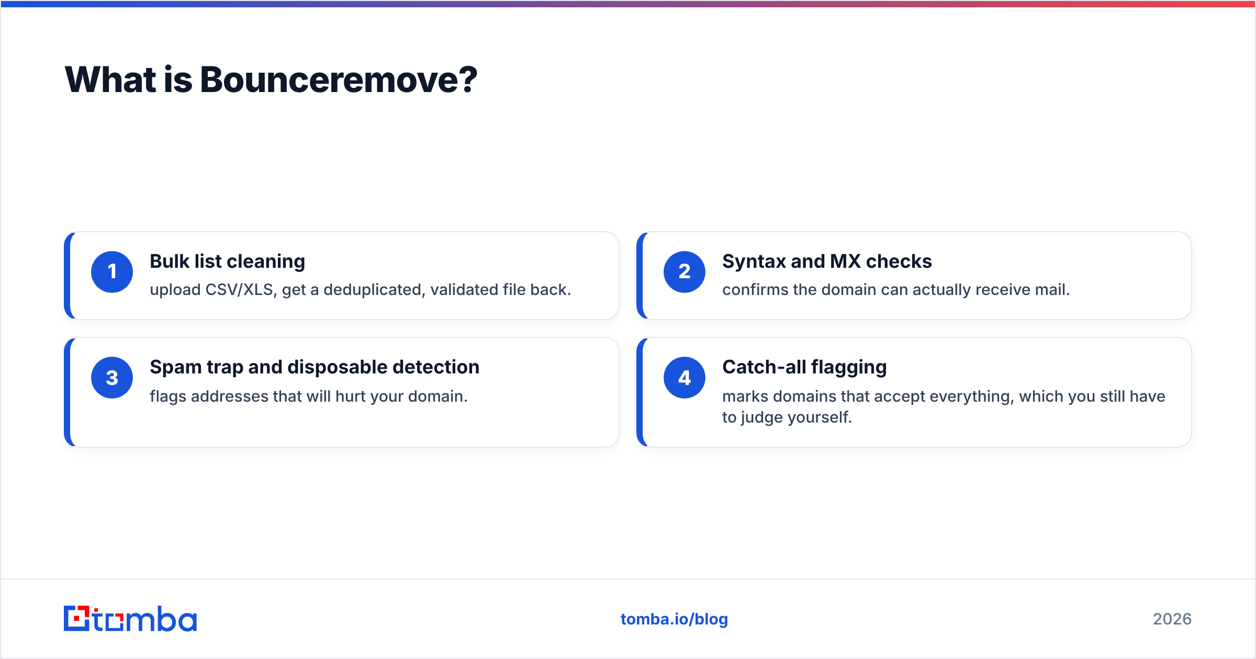Click the "What is Bounceremove?" title

click(271, 79)
